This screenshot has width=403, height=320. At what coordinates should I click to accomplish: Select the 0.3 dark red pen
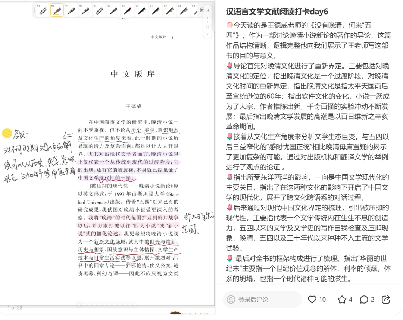coord(128,10)
